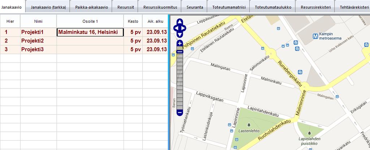Click the Osoite 1 column header

click(x=90, y=21)
